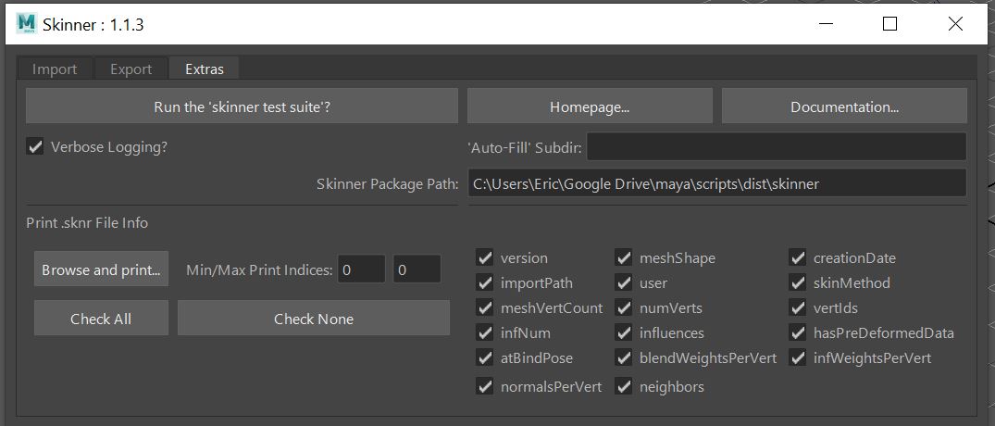The width and height of the screenshot is (995, 426).
Task: Open the Homepage... link button
Action: [590, 106]
